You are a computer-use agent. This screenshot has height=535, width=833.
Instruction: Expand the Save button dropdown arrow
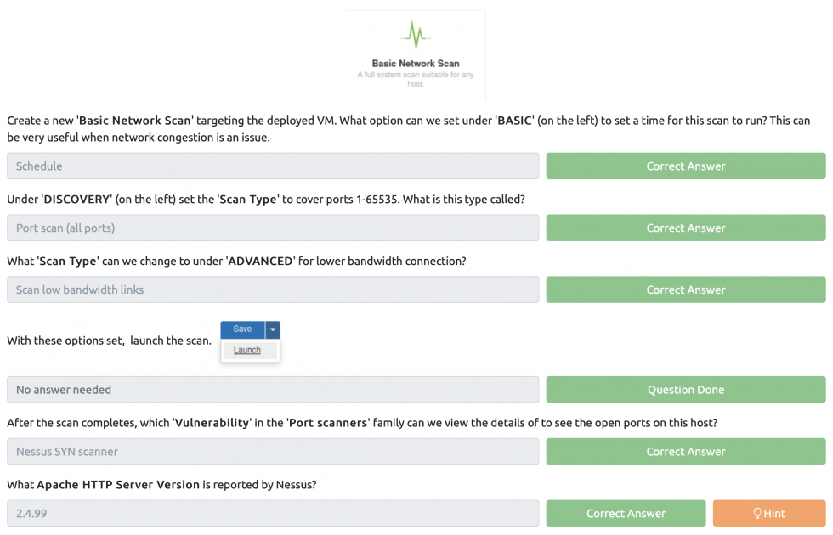[272, 329]
